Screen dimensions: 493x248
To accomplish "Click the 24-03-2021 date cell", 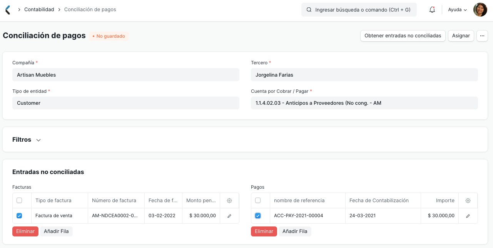I will (x=383, y=216).
